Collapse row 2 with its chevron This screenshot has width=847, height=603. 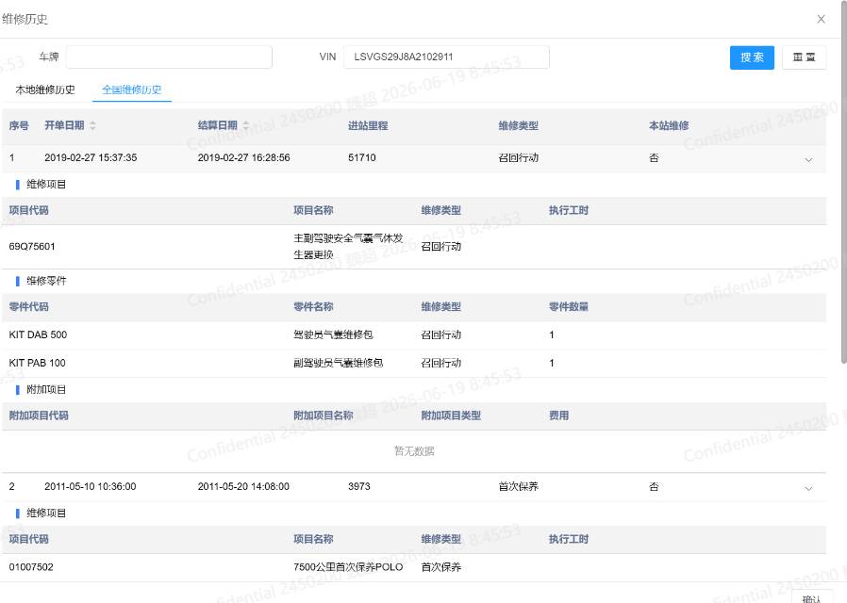(808, 489)
